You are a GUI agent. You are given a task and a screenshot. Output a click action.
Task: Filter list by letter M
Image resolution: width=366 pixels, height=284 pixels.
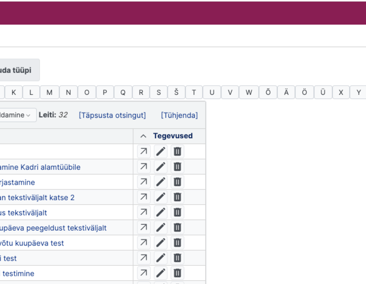[50, 93]
